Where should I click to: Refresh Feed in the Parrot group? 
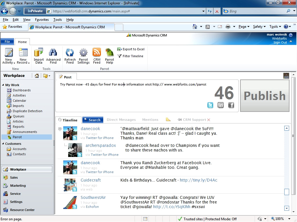click(x=70, y=56)
